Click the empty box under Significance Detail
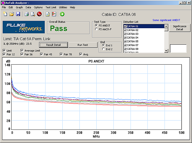The width and height of the screenshot is (192, 143). click(178, 48)
